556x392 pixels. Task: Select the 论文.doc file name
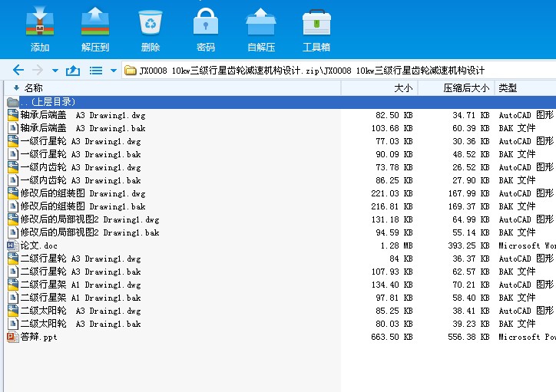click(38, 245)
